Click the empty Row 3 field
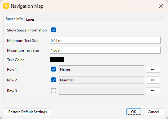Image resolution: width=168 pixels, height=119 pixels. 102,91
